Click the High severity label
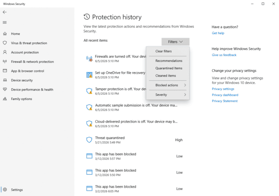This screenshot has width=279, height=196. click(179, 140)
